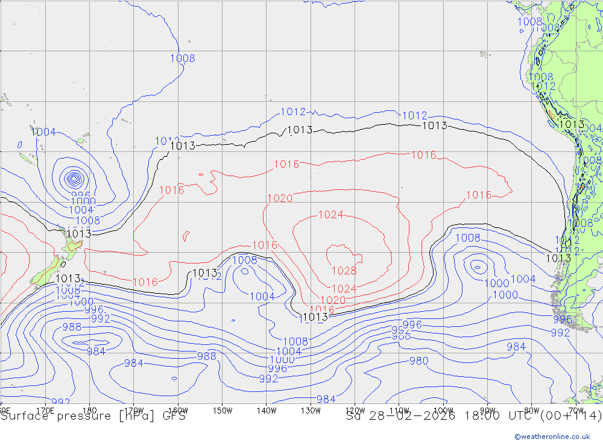Select the 100W longitude axis label
The width and height of the screenshot is (603, 442).
(443, 411)
